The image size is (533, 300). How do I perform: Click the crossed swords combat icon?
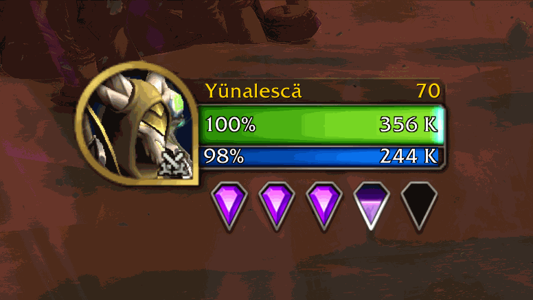tap(174, 164)
